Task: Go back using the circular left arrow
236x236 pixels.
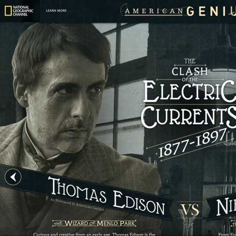Action: click(13, 177)
